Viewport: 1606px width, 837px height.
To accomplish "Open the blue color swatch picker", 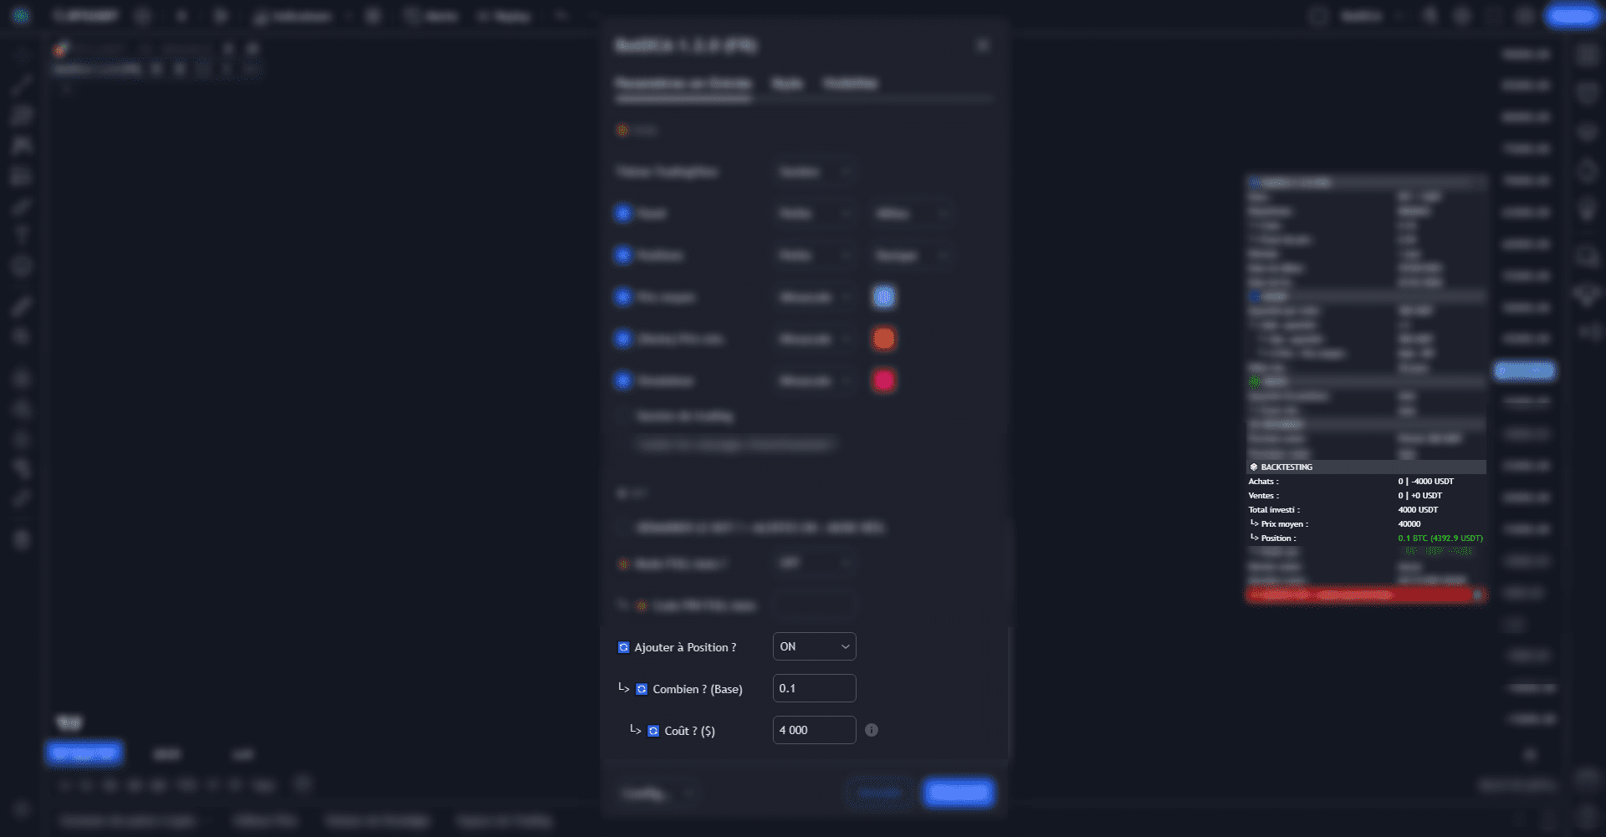I will (883, 297).
